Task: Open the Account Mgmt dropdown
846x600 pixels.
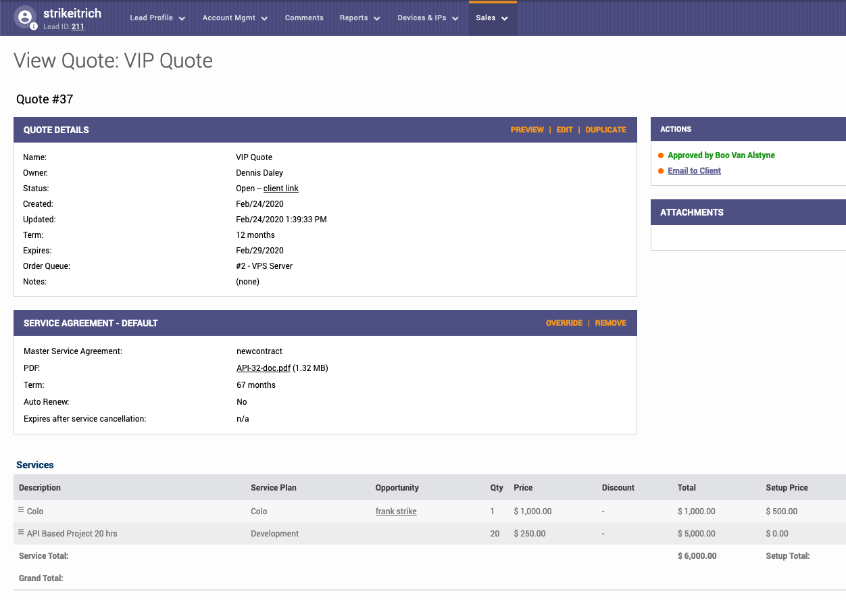Action: [234, 18]
